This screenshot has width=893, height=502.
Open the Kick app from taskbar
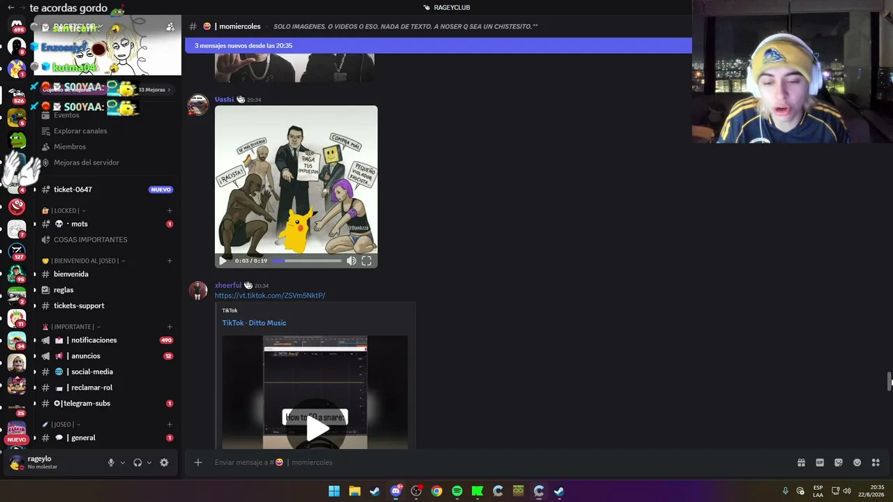point(477,491)
